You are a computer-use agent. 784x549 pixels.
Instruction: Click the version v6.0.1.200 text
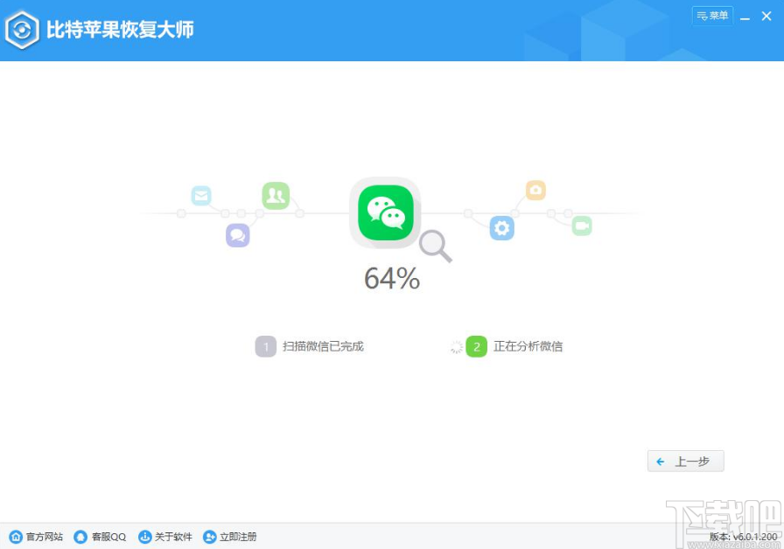[743, 537]
